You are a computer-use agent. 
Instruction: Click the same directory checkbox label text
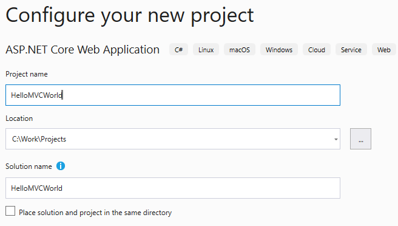95,213
